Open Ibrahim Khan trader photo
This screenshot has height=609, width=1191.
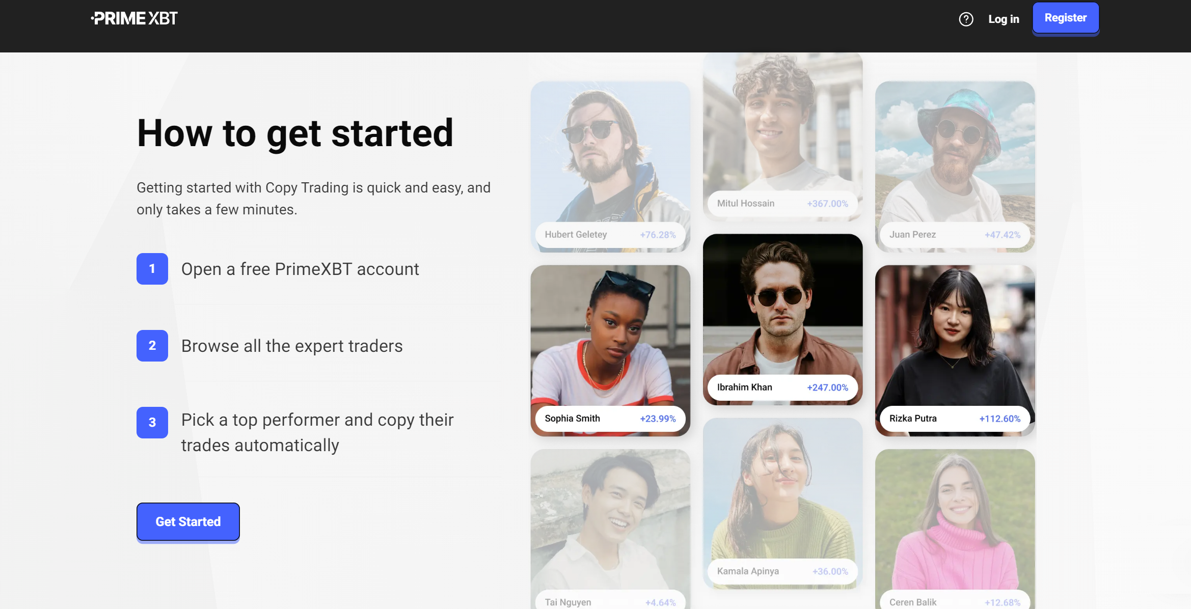[x=782, y=306]
